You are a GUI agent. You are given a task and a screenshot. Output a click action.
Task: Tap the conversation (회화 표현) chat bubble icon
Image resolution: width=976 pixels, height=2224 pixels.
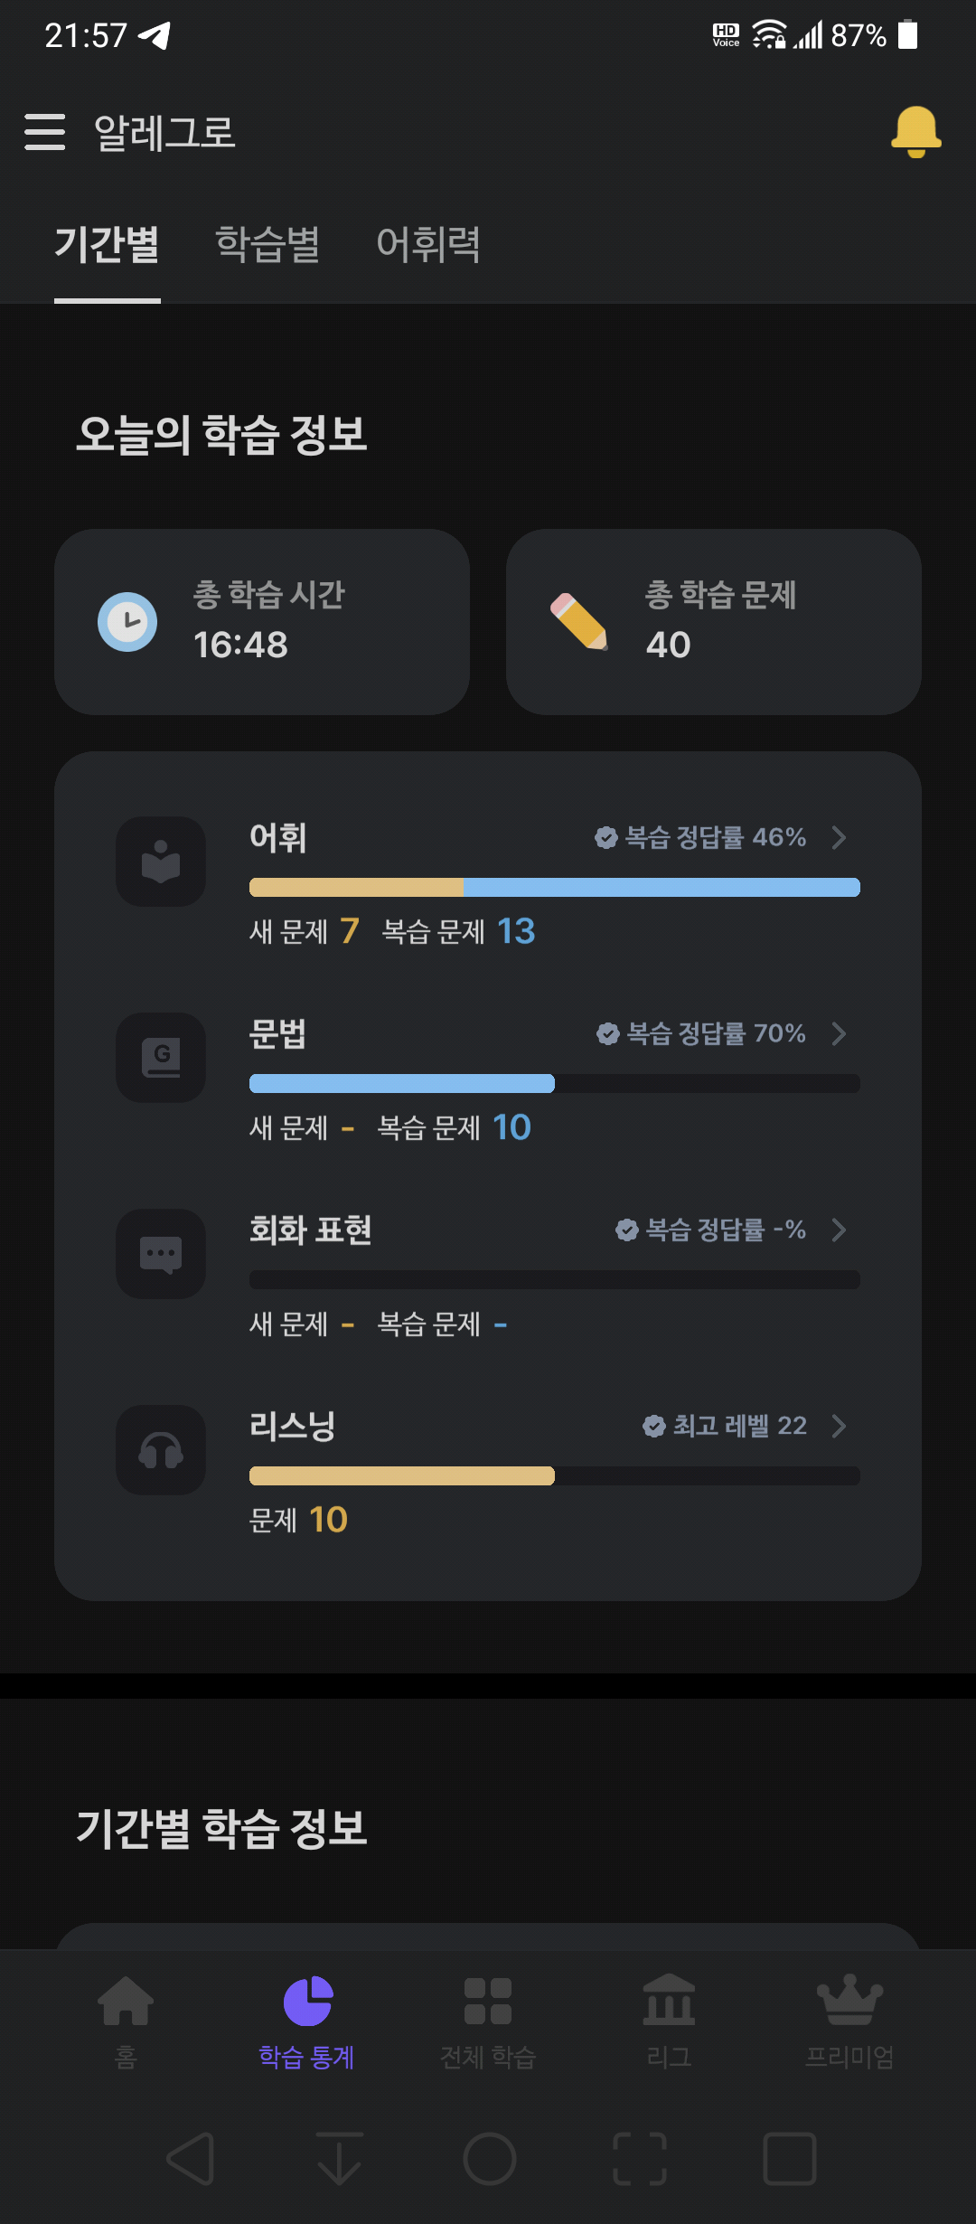click(161, 1254)
